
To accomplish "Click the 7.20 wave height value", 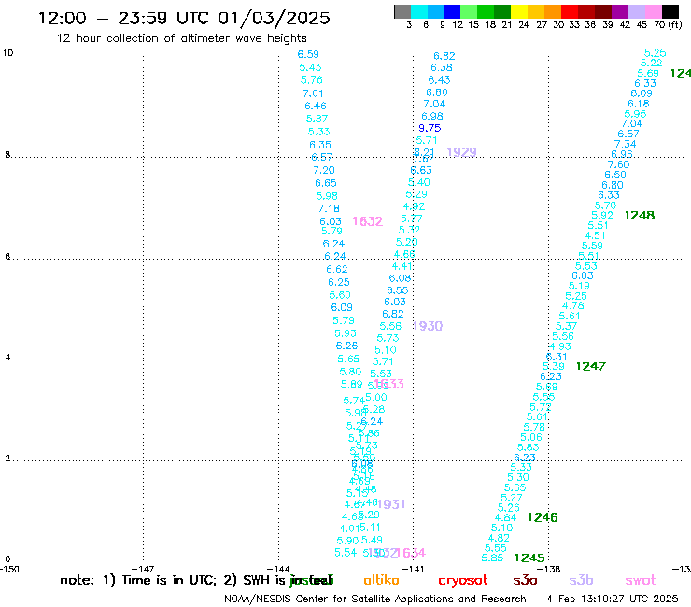I will point(324,170).
